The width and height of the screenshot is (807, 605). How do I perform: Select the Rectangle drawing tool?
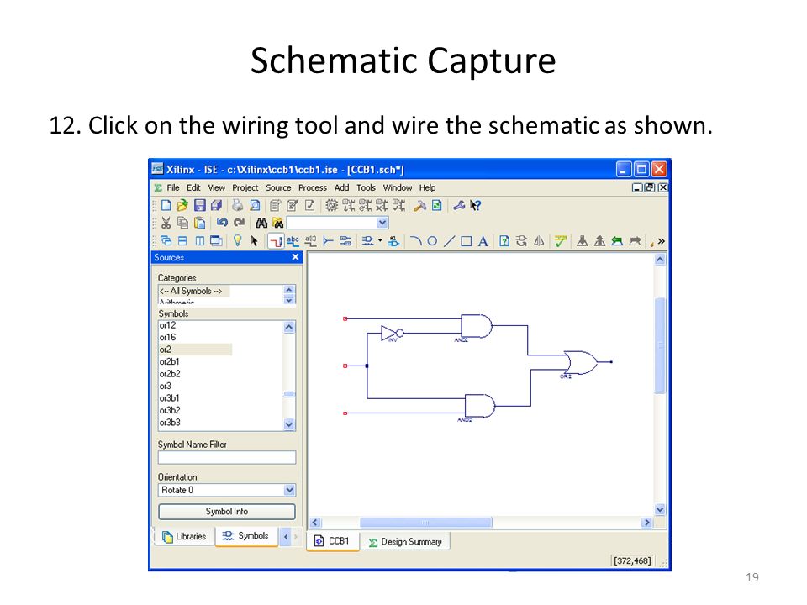[x=467, y=241]
